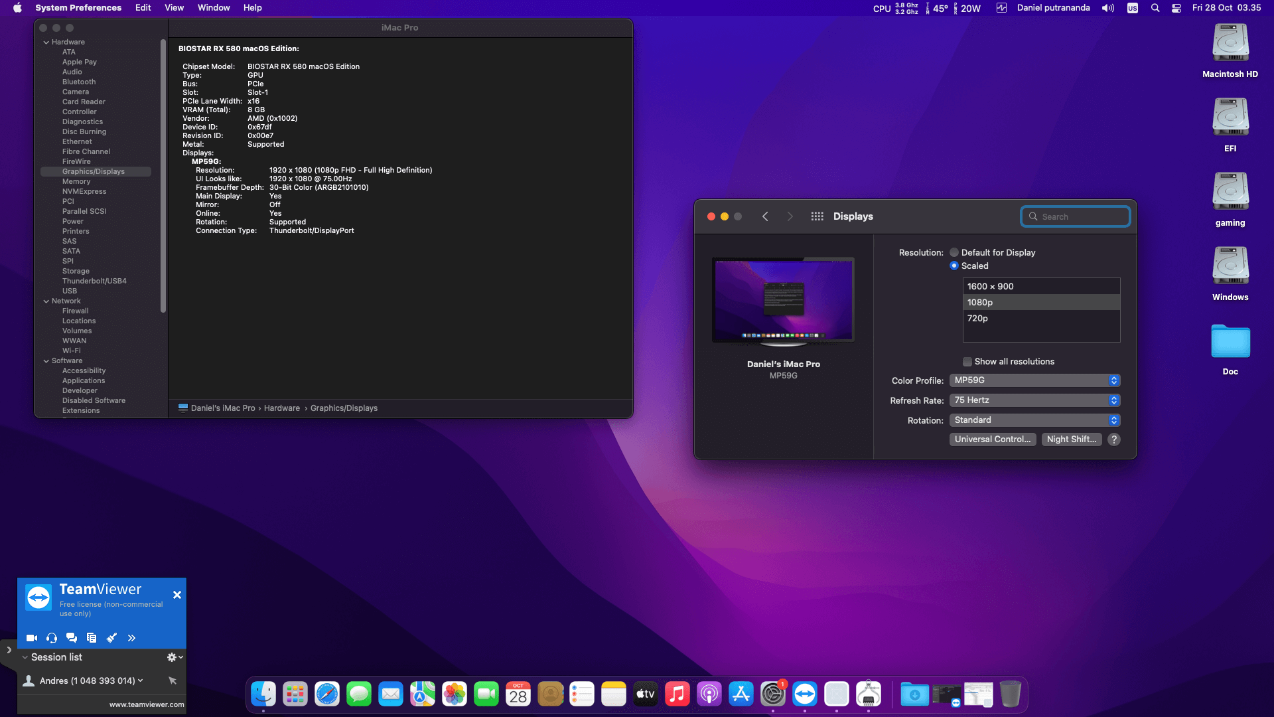Open the Window menu
The image size is (1274, 717).
pyautogui.click(x=214, y=8)
